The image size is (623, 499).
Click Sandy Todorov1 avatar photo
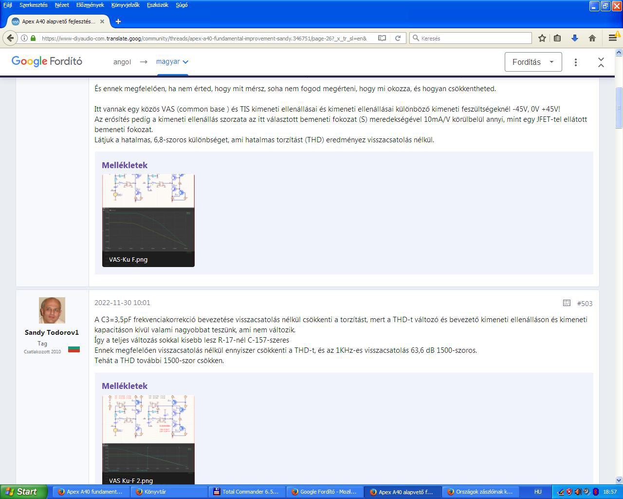pyautogui.click(x=52, y=310)
